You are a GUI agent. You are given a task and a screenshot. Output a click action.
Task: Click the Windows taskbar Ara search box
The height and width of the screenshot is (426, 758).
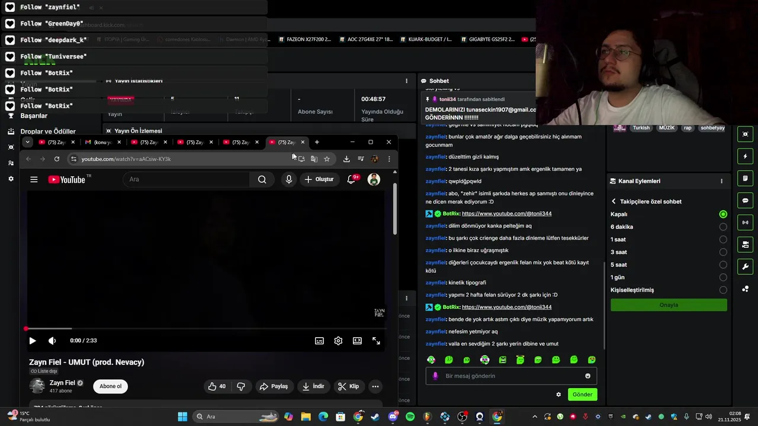236,417
